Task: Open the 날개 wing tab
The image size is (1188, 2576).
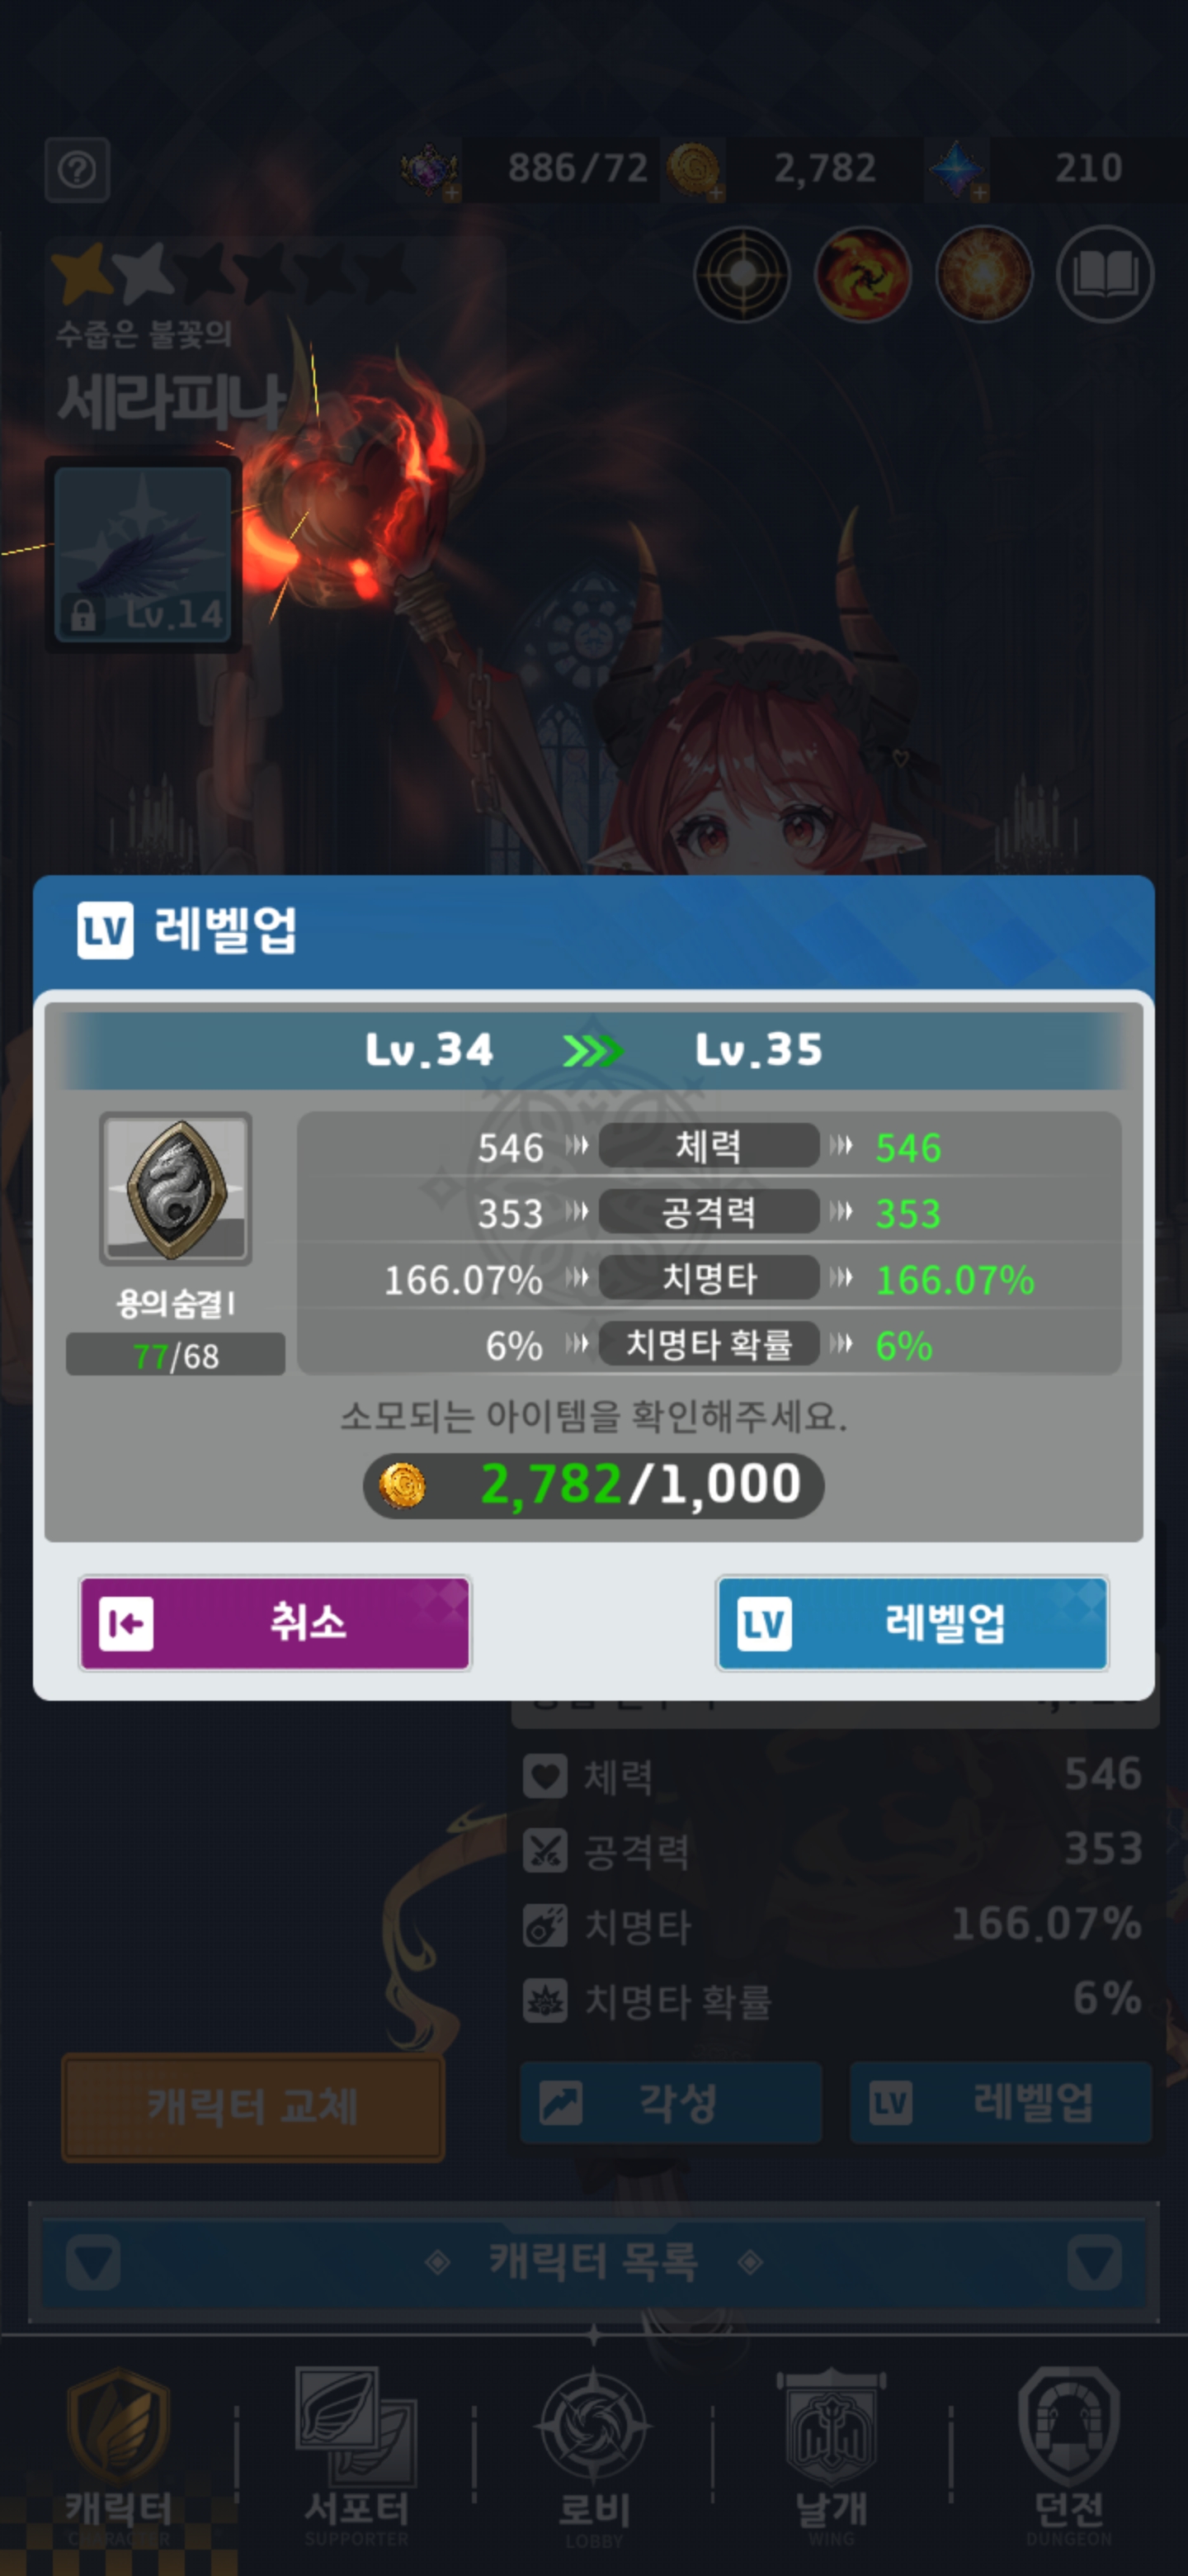Action: 832,2455
